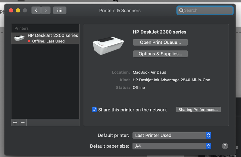The width and height of the screenshot is (241, 157).
Task: Click HP DeskJet printer icon in Printers list
Action: [x=19, y=38]
